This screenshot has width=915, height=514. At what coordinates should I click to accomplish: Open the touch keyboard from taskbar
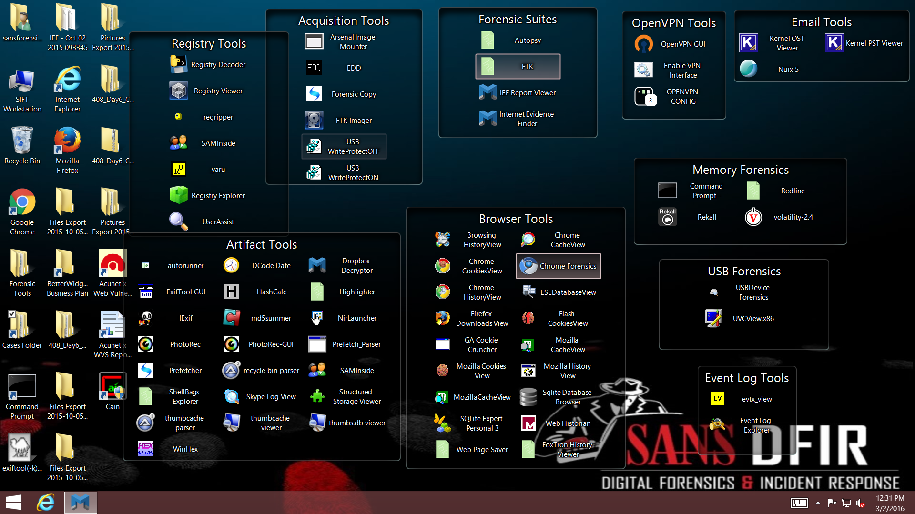[799, 503]
